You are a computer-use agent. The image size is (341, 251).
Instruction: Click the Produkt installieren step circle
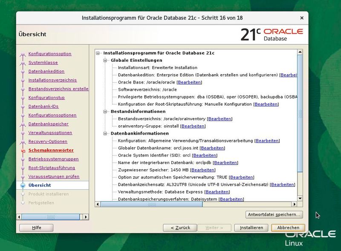click(22, 194)
